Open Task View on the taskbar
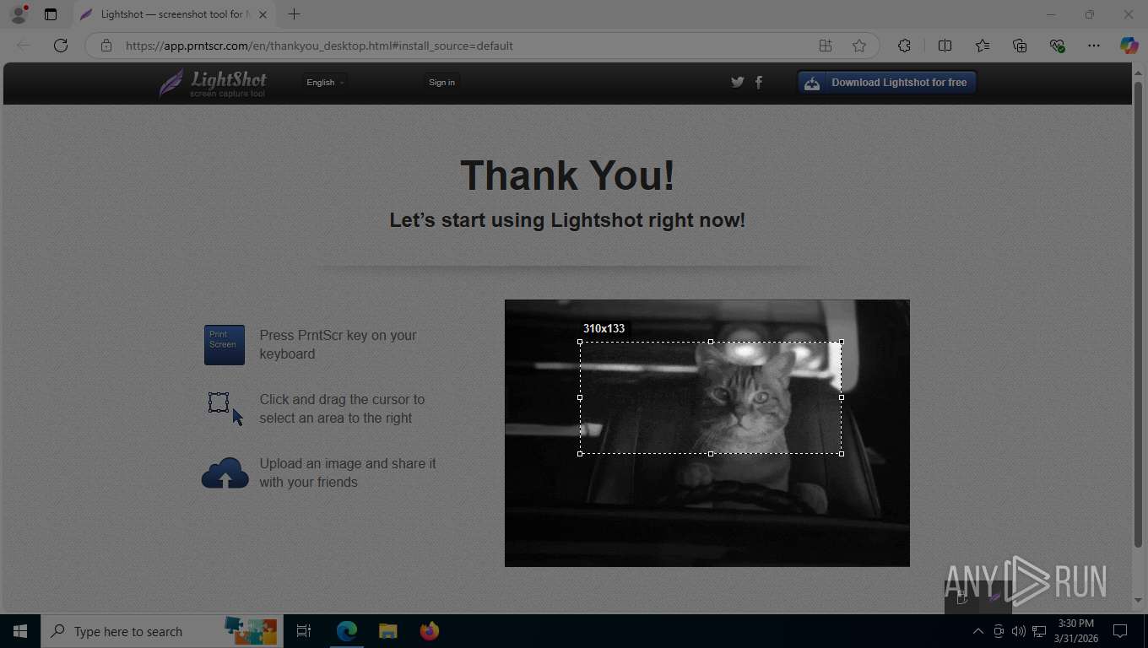 pos(304,631)
